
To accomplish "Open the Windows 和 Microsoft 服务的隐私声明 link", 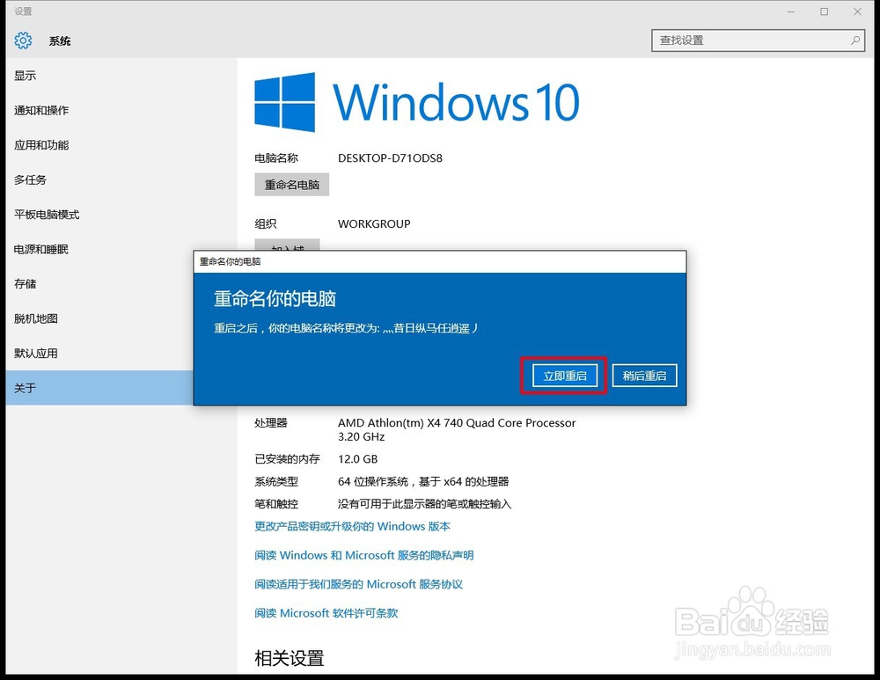I will (364, 555).
